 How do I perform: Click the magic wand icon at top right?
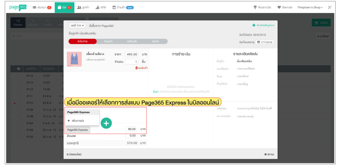(x=330, y=7)
